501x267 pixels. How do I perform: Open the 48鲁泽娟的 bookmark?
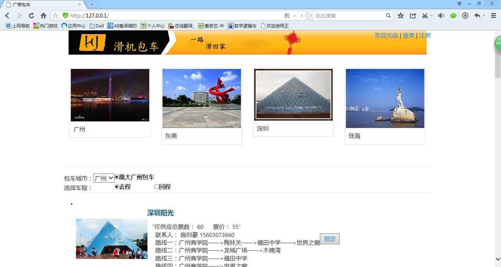pos(122,26)
